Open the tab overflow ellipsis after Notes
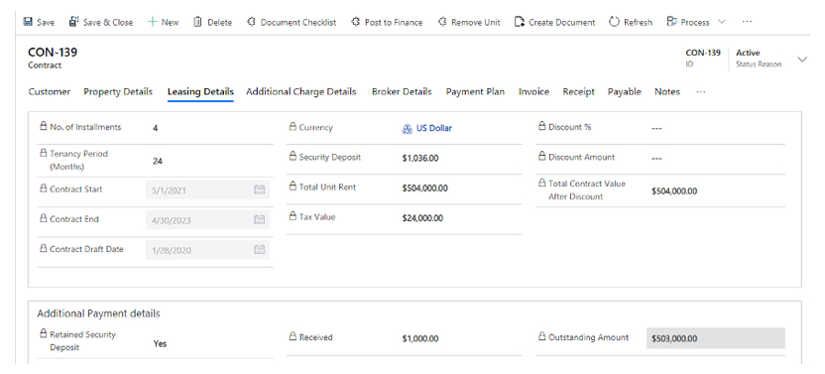Screen dimensions: 825x374 click(x=700, y=91)
